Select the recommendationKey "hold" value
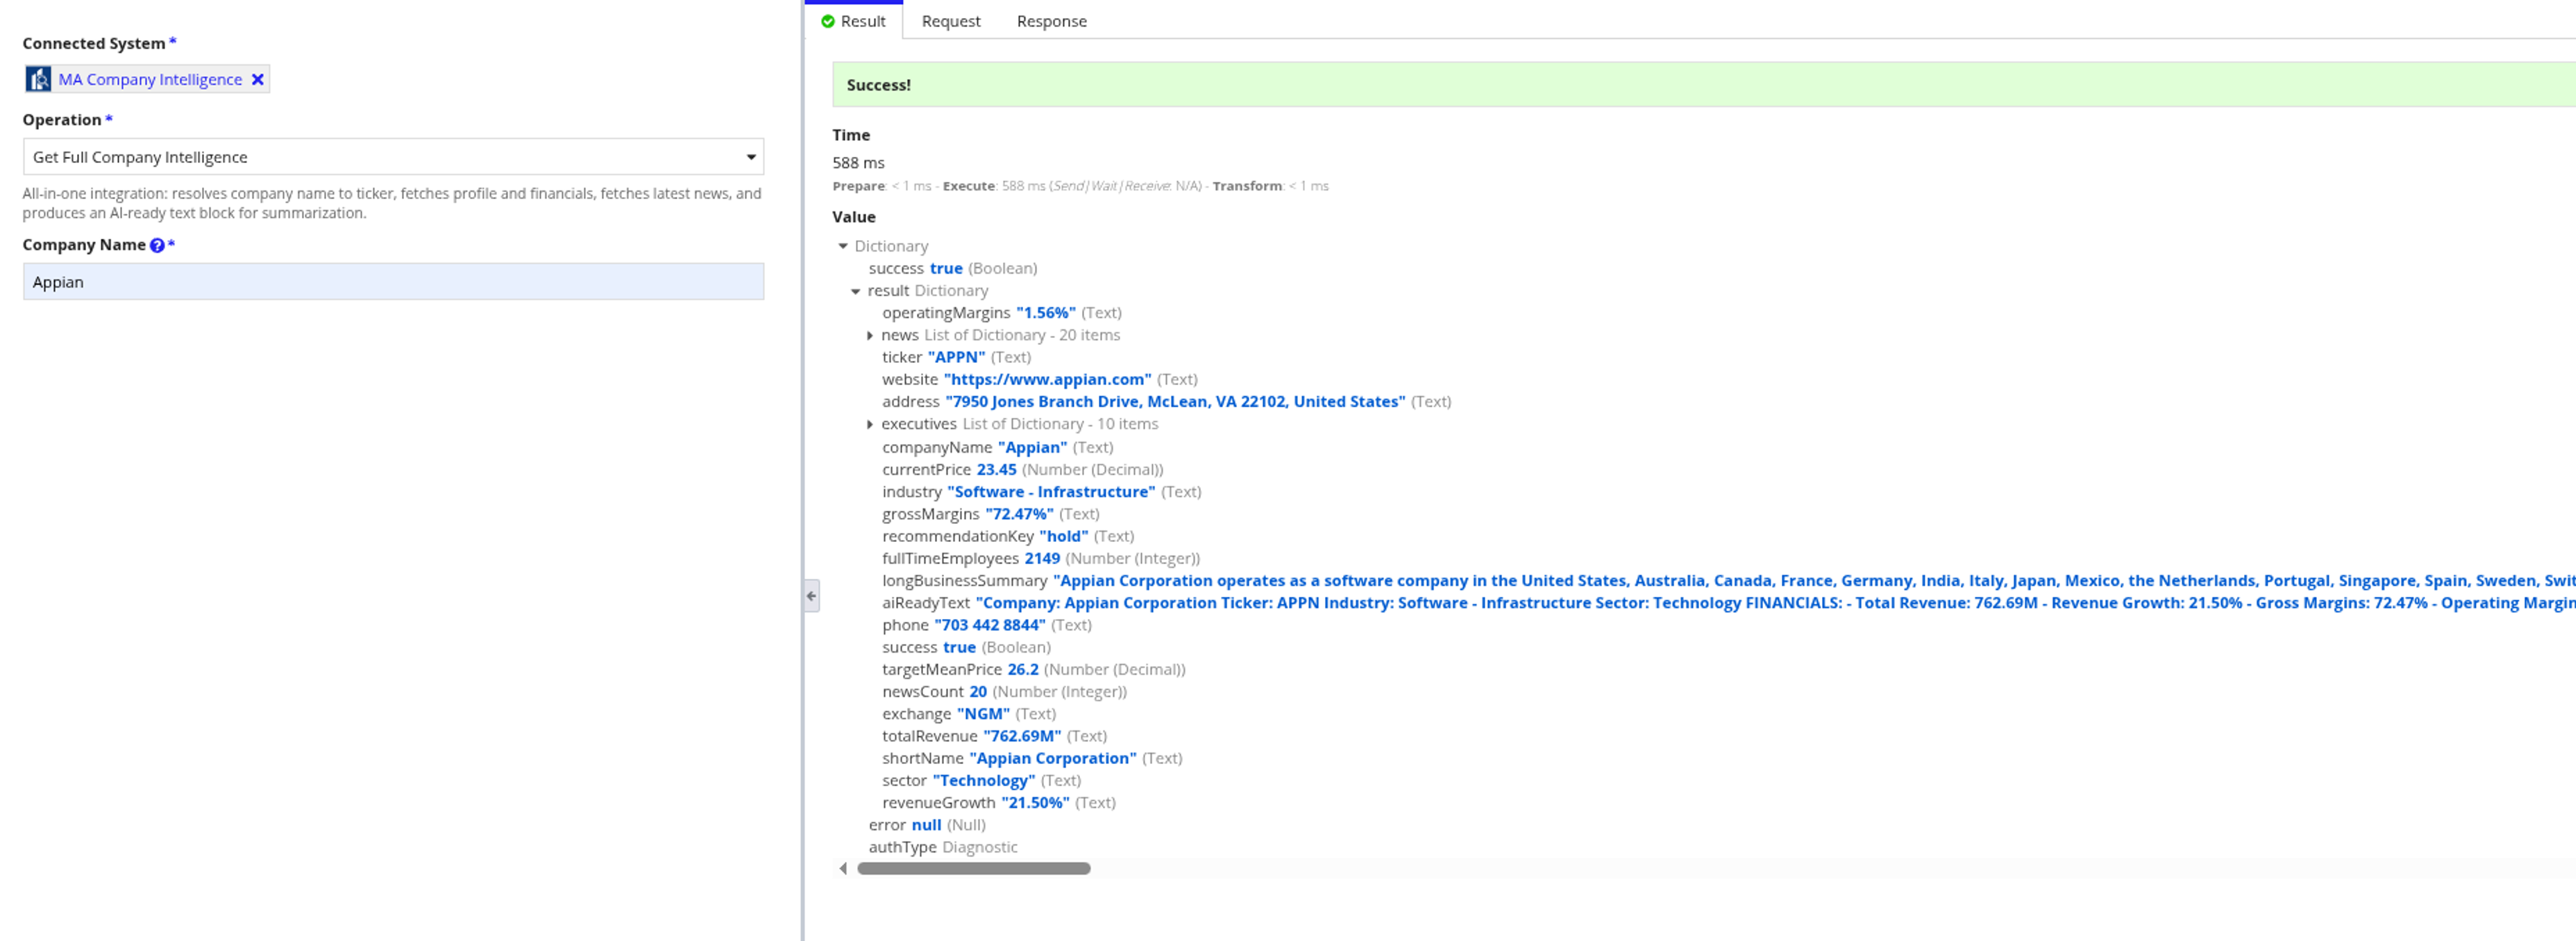Screen dimensions: 2576x941 coord(1064,536)
